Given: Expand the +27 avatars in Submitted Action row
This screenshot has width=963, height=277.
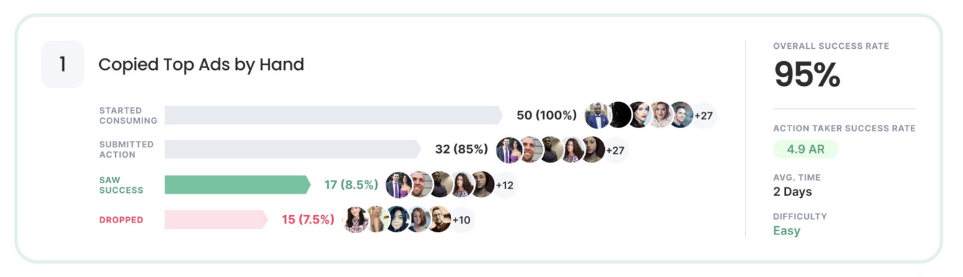Looking at the screenshot, I should [x=615, y=150].
